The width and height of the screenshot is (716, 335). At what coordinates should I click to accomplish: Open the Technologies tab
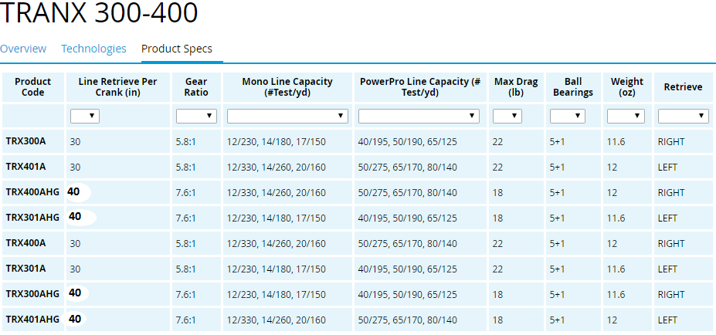tap(93, 49)
